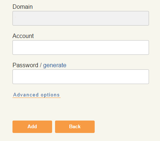The image size is (160, 141).
Task: Place cursor in the Account textbox
Action: (81, 47)
